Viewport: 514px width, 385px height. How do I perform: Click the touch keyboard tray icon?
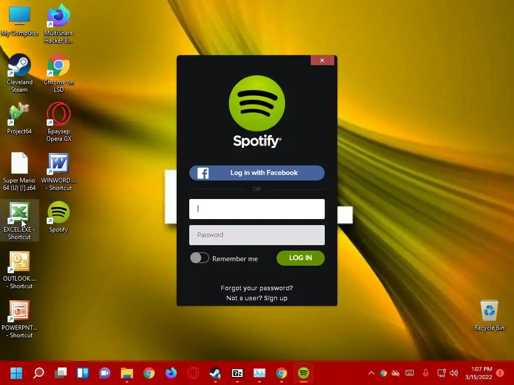[410, 373]
